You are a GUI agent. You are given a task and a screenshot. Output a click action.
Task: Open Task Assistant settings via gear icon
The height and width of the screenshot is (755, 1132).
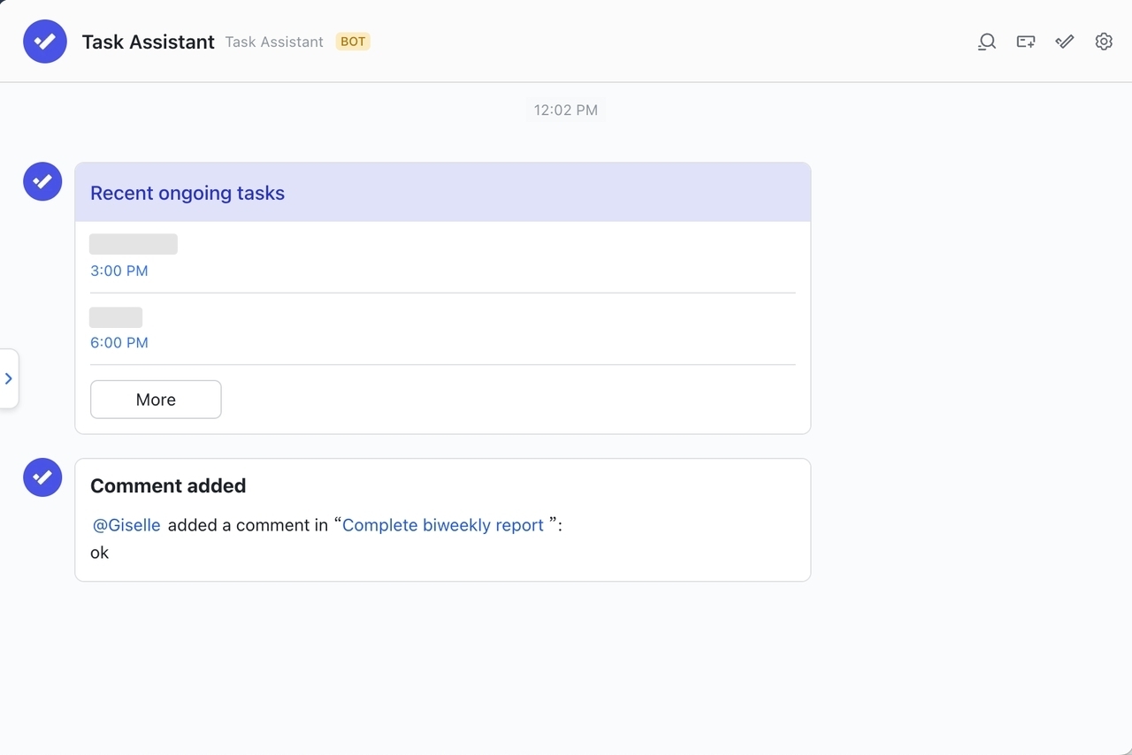tap(1103, 42)
